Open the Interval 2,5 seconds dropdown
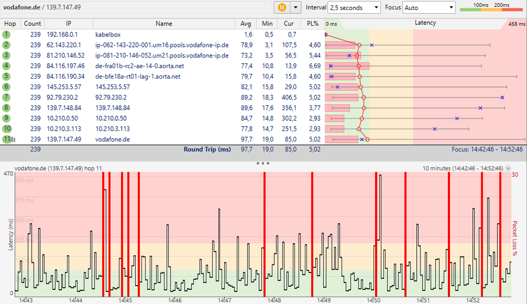Viewport: 527px width, 304px height. click(354, 7)
